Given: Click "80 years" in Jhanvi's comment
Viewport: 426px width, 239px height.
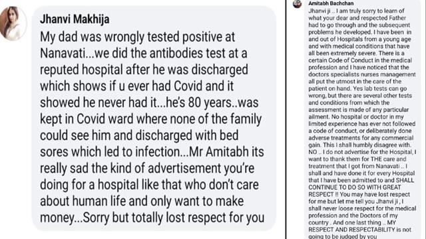Looking at the screenshot, I should (212, 102).
